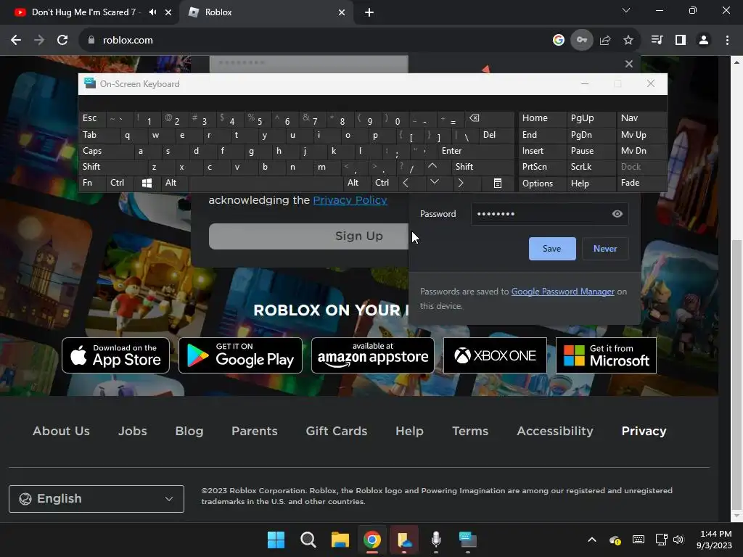
Task: Open the Accessibility footer link
Action: tap(555, 431)
